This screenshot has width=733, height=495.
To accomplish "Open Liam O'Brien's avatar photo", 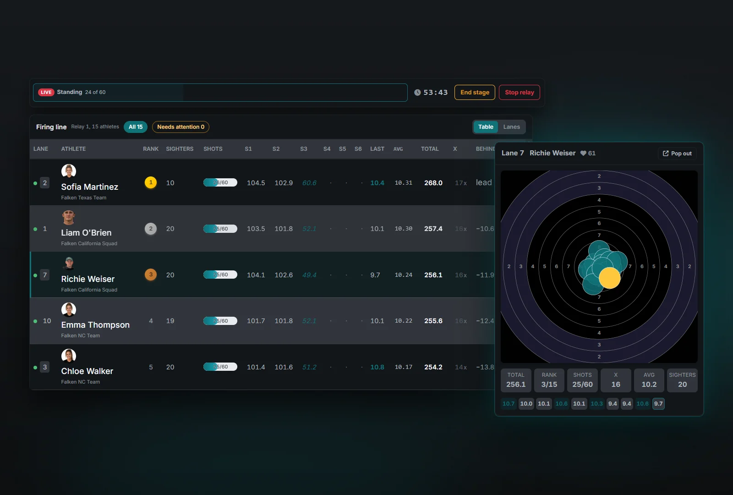I will 69,217.
